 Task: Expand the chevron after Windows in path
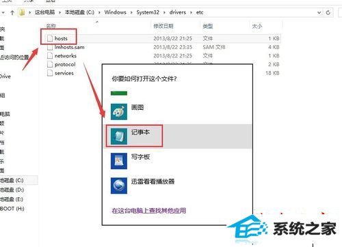pyautogui.click(x=131, y=12)
